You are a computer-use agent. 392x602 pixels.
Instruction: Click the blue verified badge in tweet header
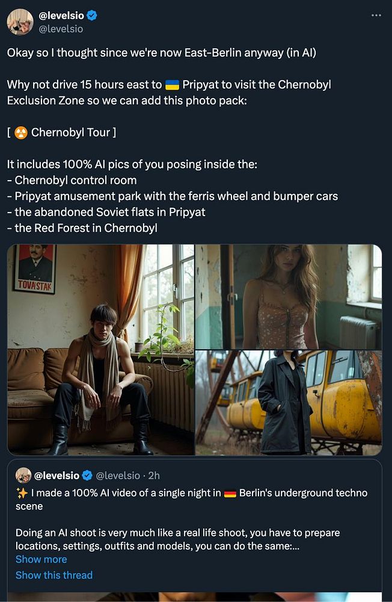92,16
